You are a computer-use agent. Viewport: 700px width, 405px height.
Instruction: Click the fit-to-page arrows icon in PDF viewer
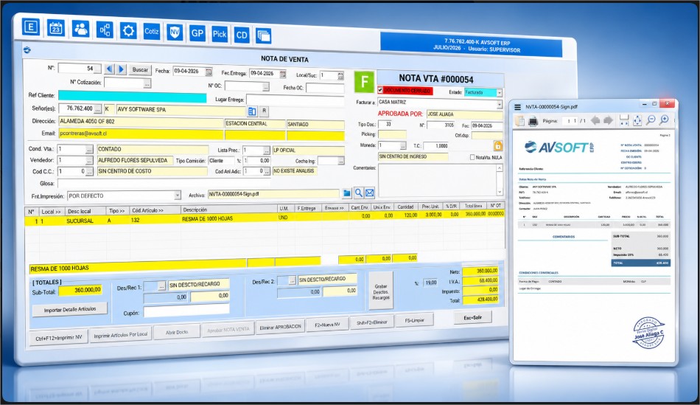pyautogui.click(x=637, y=120)
